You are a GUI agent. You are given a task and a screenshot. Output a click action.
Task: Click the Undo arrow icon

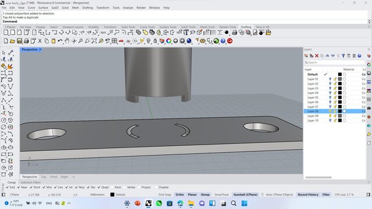coord(60,41)
